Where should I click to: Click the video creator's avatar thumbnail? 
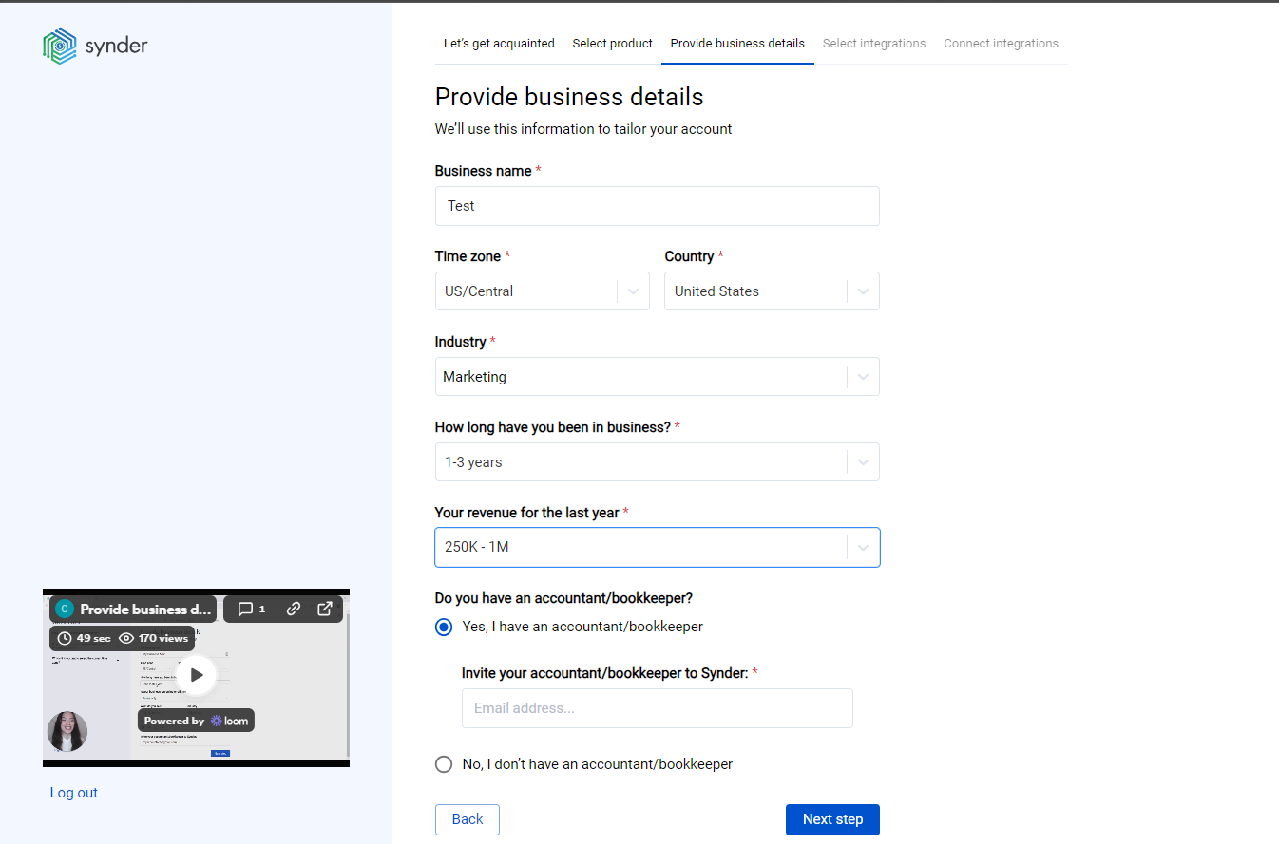(x=67, y=731)
